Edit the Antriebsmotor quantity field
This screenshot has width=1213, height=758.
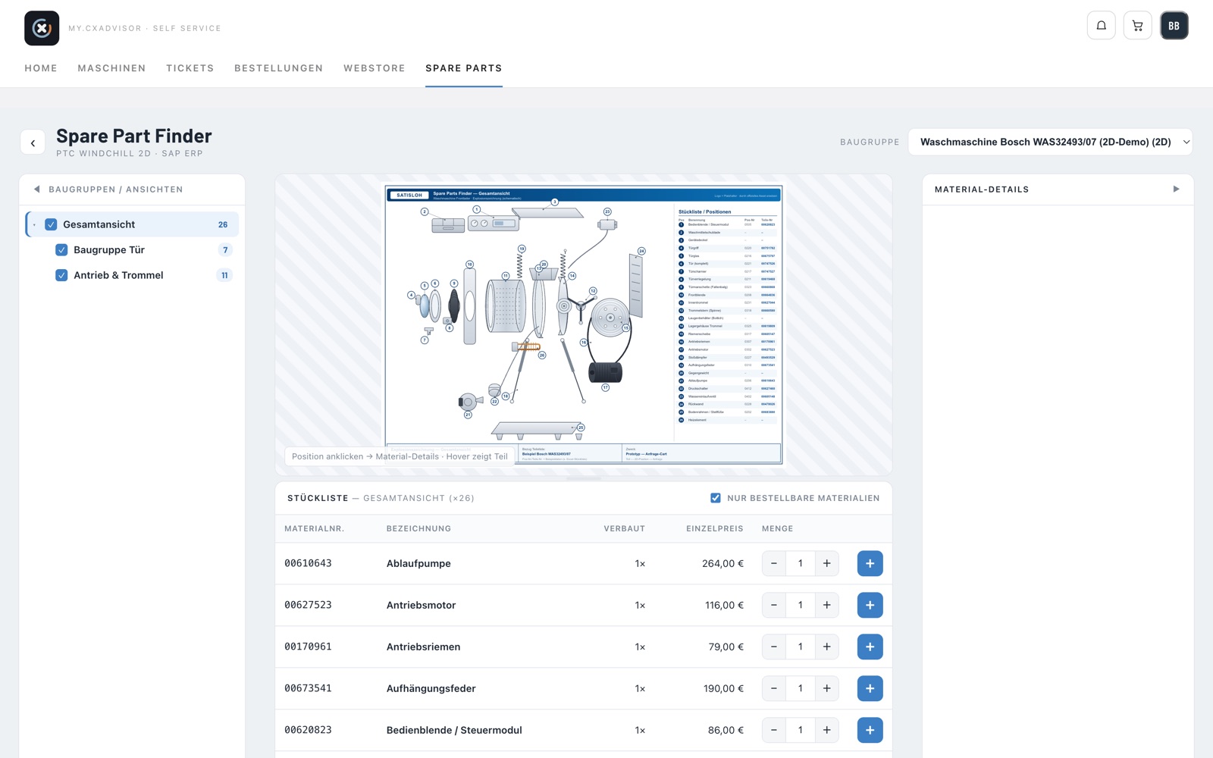(x=800, y=605)
